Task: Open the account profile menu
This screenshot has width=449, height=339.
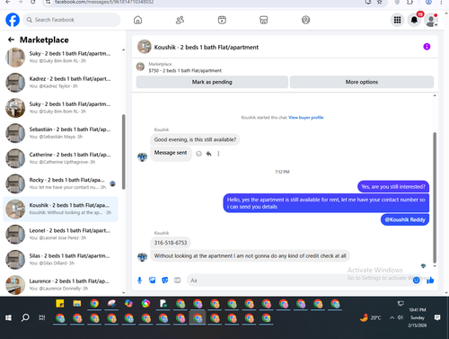Action: [431, 20]
